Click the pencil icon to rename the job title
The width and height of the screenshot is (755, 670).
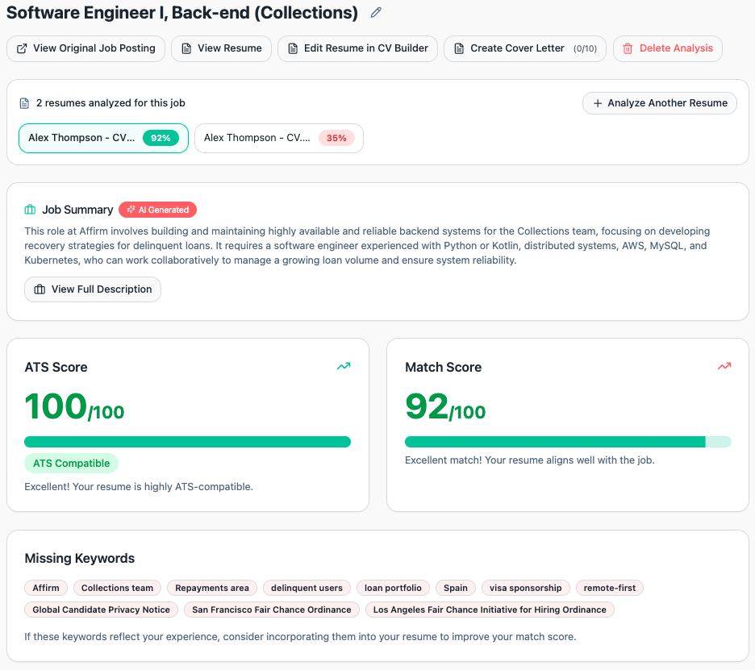tap(375, 13)
